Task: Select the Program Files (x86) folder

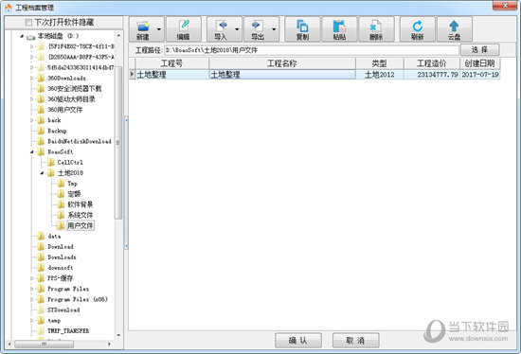Action: pyautogui.click(x=78, y=299)
